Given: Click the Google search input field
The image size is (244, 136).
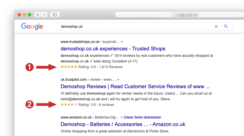Looking at the screenshot, I should pyautogui.click(x=134, y=26).
